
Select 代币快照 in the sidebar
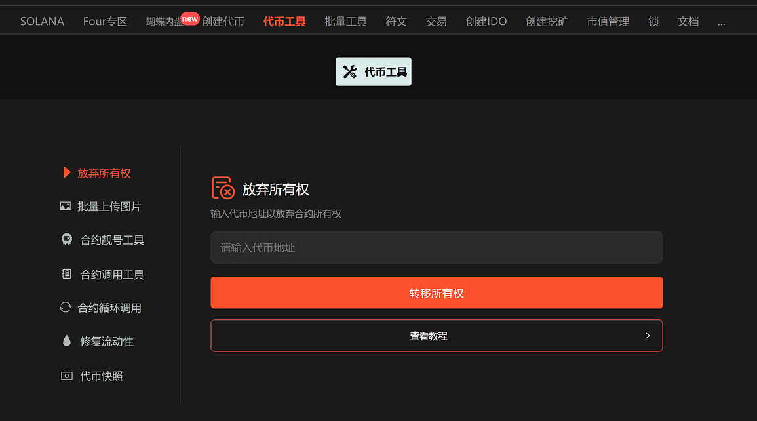[102, 376]
